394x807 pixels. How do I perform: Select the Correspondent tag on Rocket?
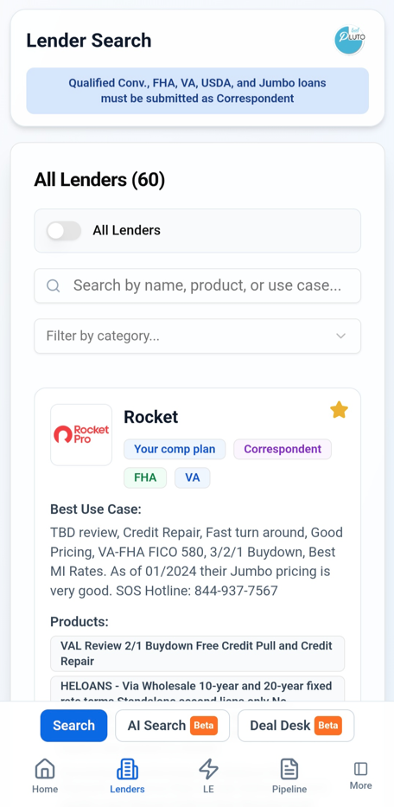click(283, 449)
